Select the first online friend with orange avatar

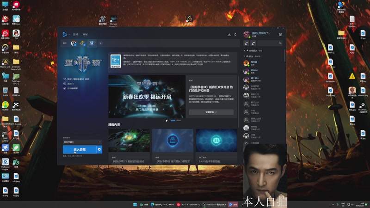point(263,63)
